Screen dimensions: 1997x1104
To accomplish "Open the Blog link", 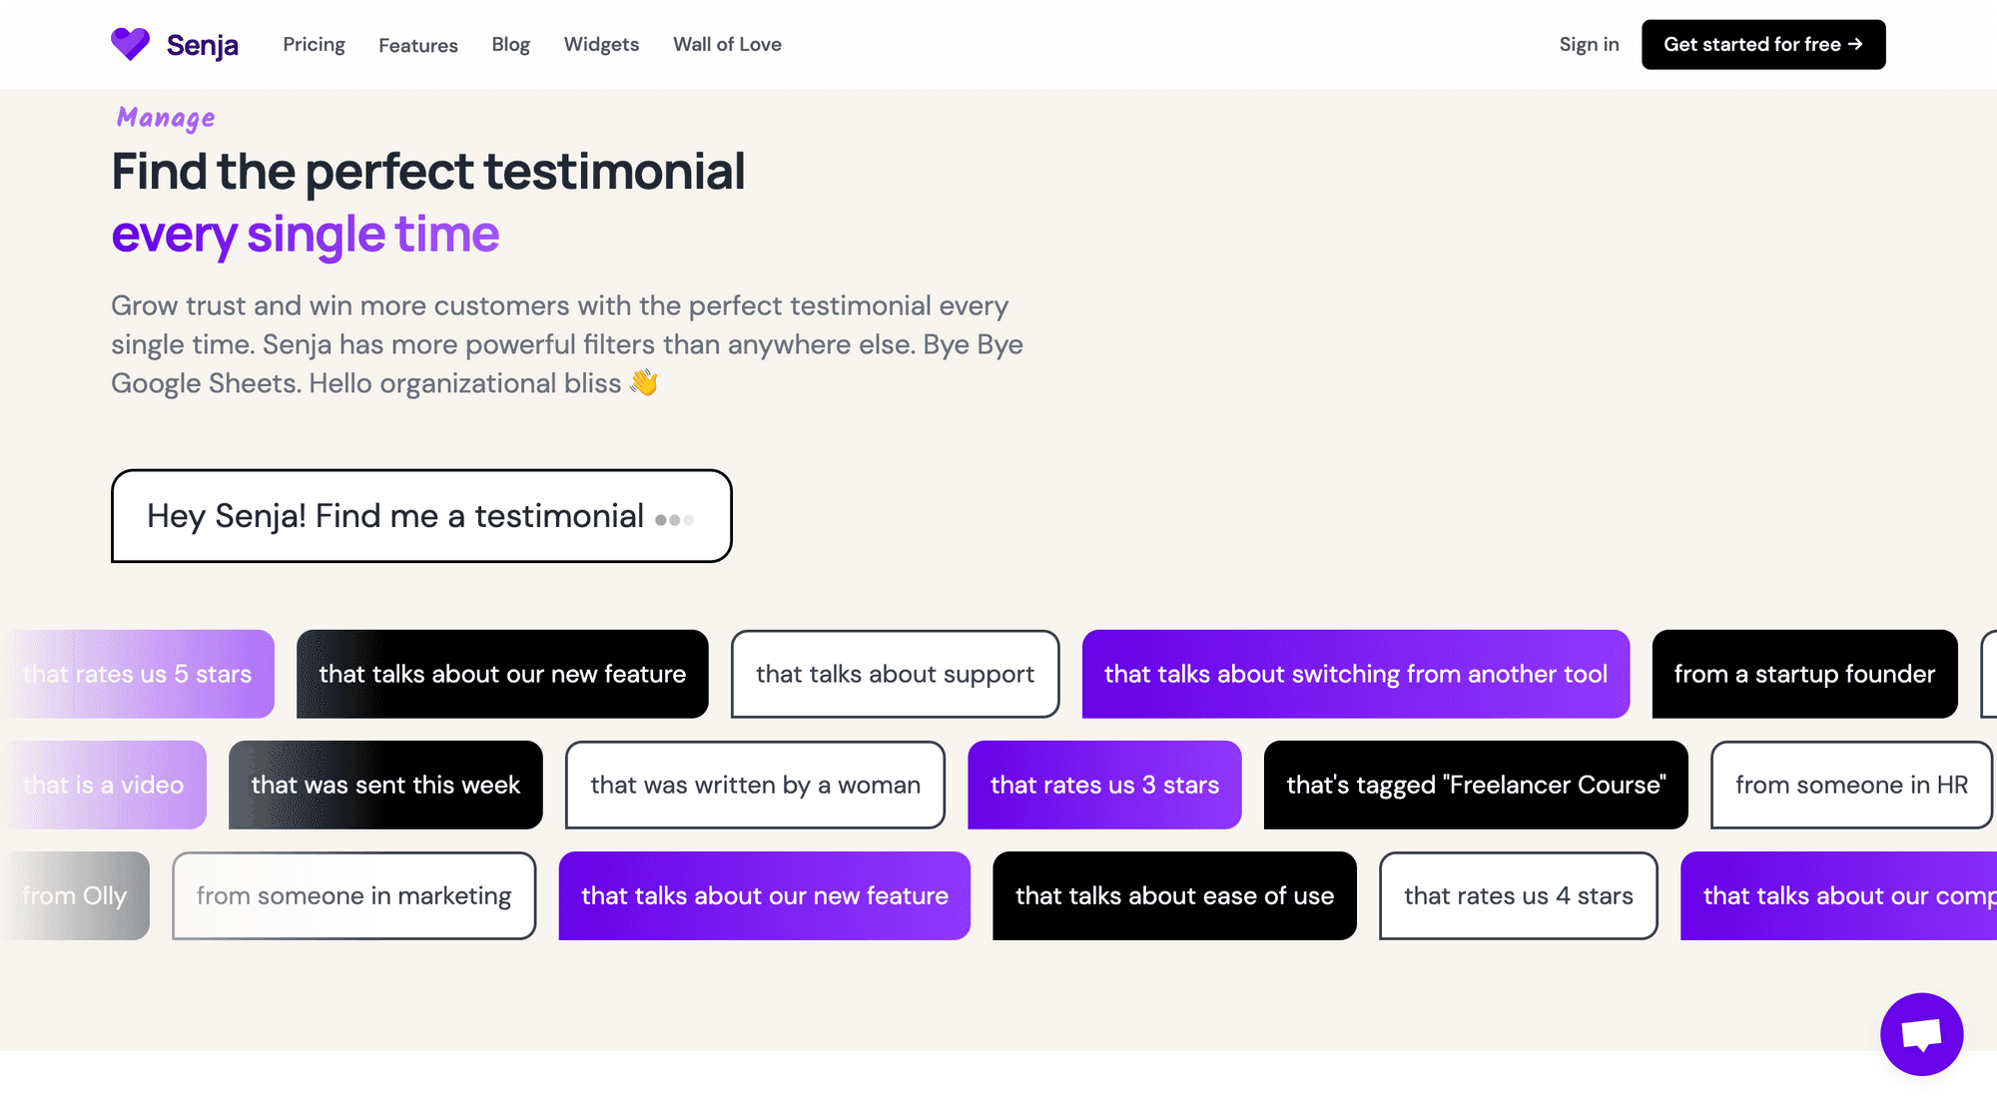I will 510,44.
